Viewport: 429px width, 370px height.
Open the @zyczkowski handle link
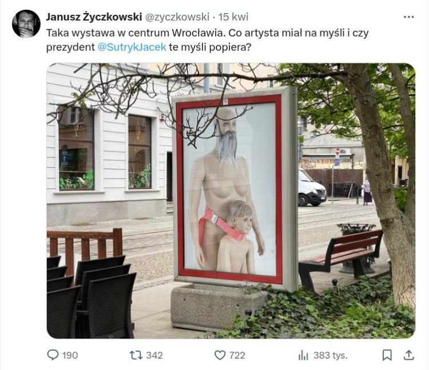[x=177, y=17]
